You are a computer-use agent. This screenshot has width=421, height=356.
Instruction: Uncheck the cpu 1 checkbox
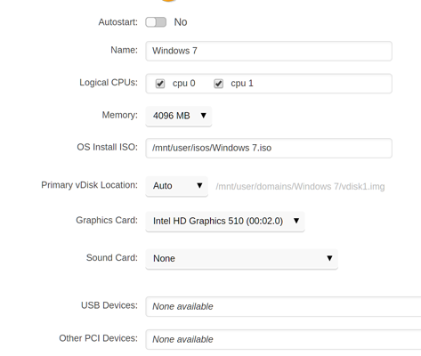click(x=219, y=84)
